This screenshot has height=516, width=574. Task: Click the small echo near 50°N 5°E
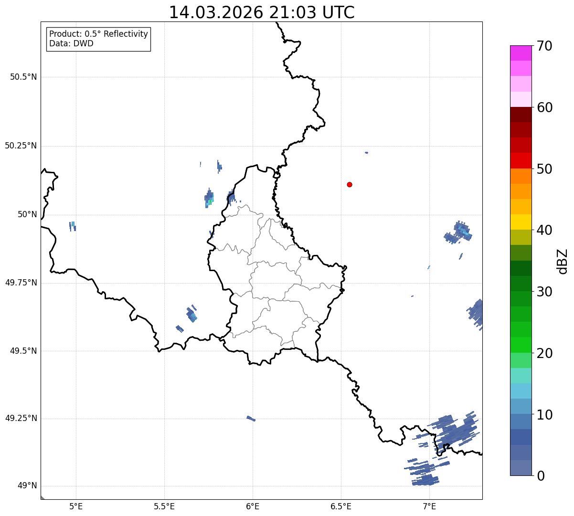(72, 226)
